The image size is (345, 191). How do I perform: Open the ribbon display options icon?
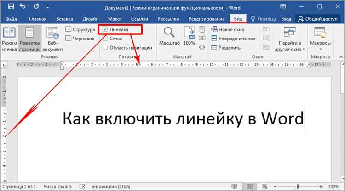point(283,6)
